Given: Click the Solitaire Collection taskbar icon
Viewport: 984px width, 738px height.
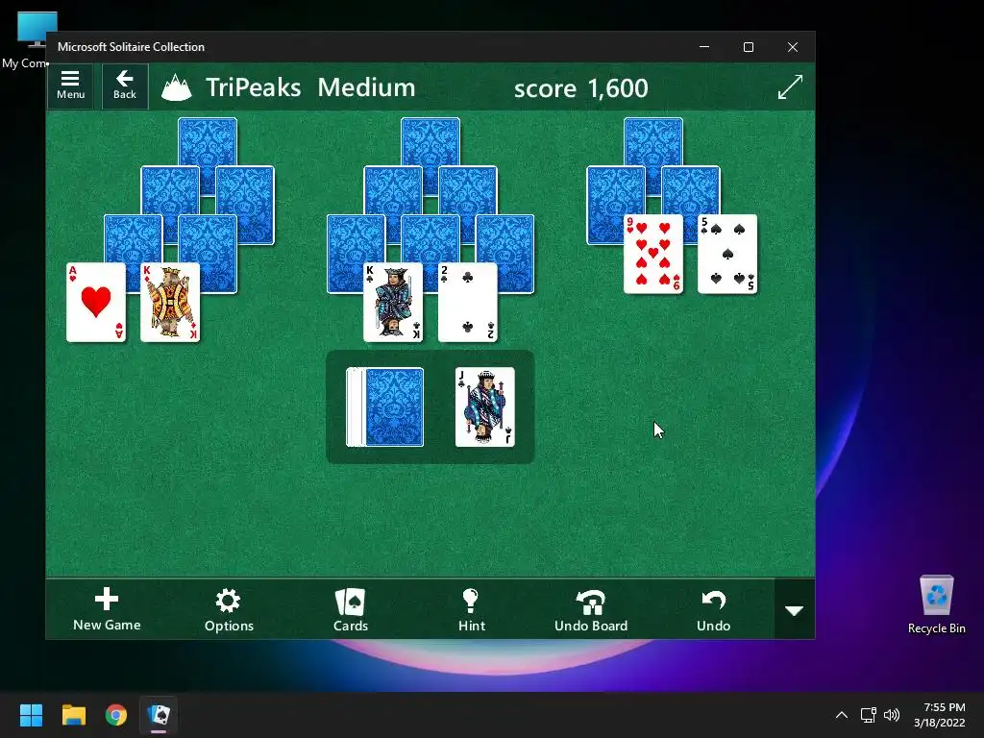Looking at the screenshot, I should pos(159,715).
